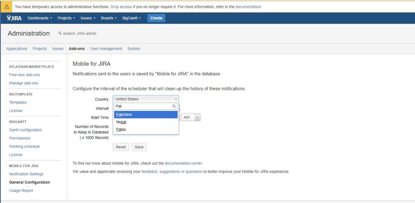The width and height of the screenshot is (415, 203).
Task: Select Palestine from the country list
Action: point(146,115)
